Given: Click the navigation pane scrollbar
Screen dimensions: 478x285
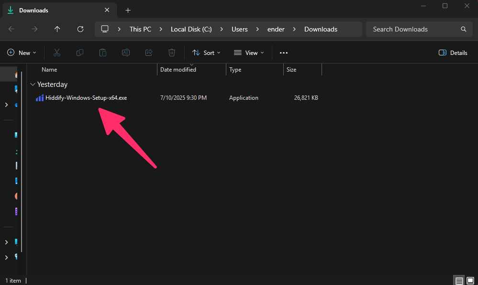Looking at the screenshot, I should [x=22, y=161].
